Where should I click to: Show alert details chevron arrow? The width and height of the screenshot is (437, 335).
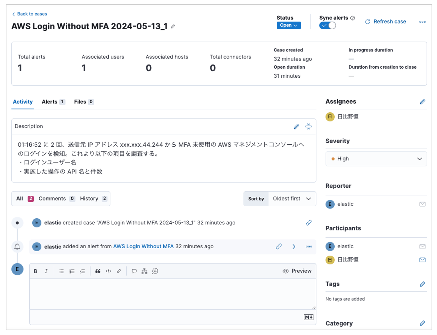click(294, 247)
